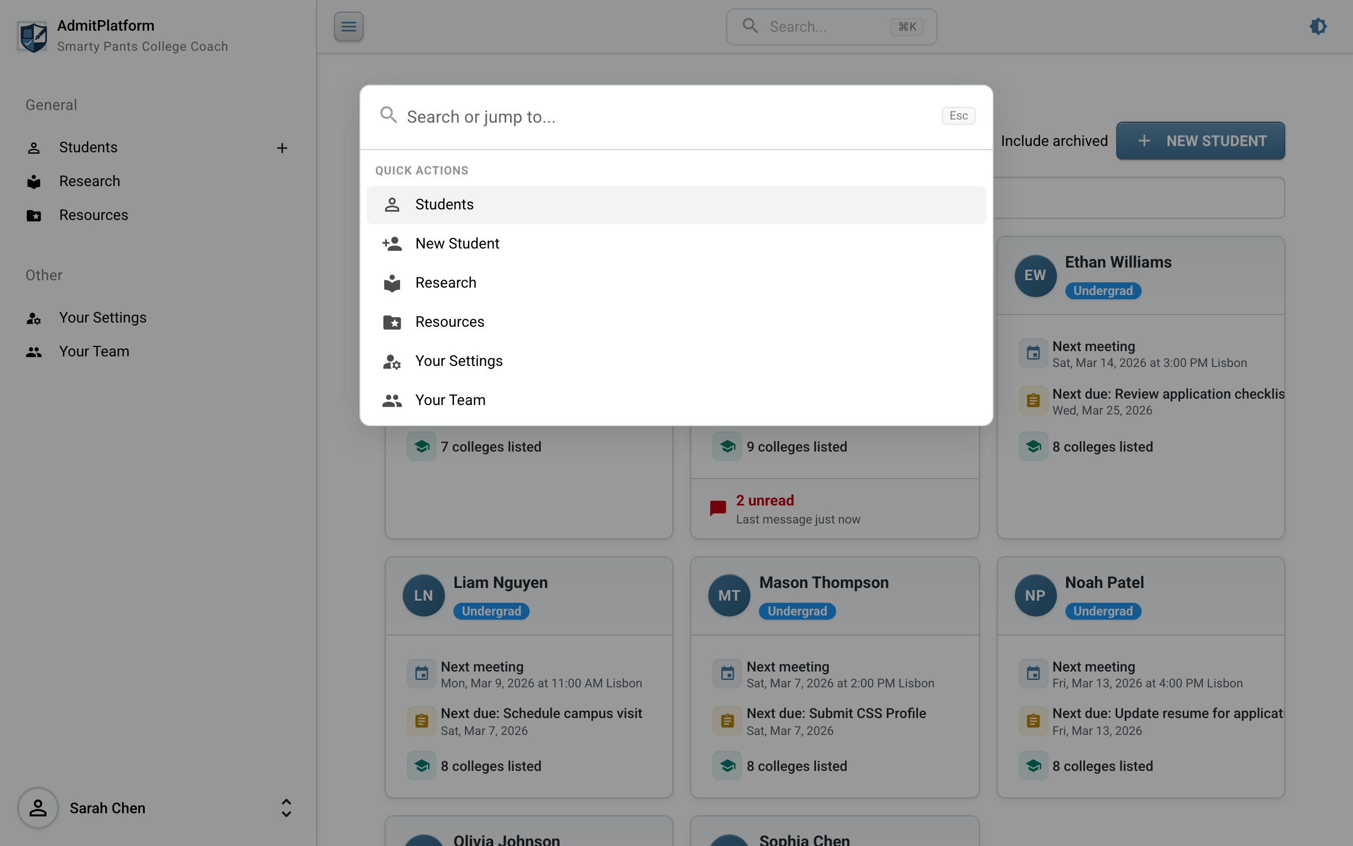Choose Research in quick actions list
The image size is (1353, 846).
tap(445, 282)
